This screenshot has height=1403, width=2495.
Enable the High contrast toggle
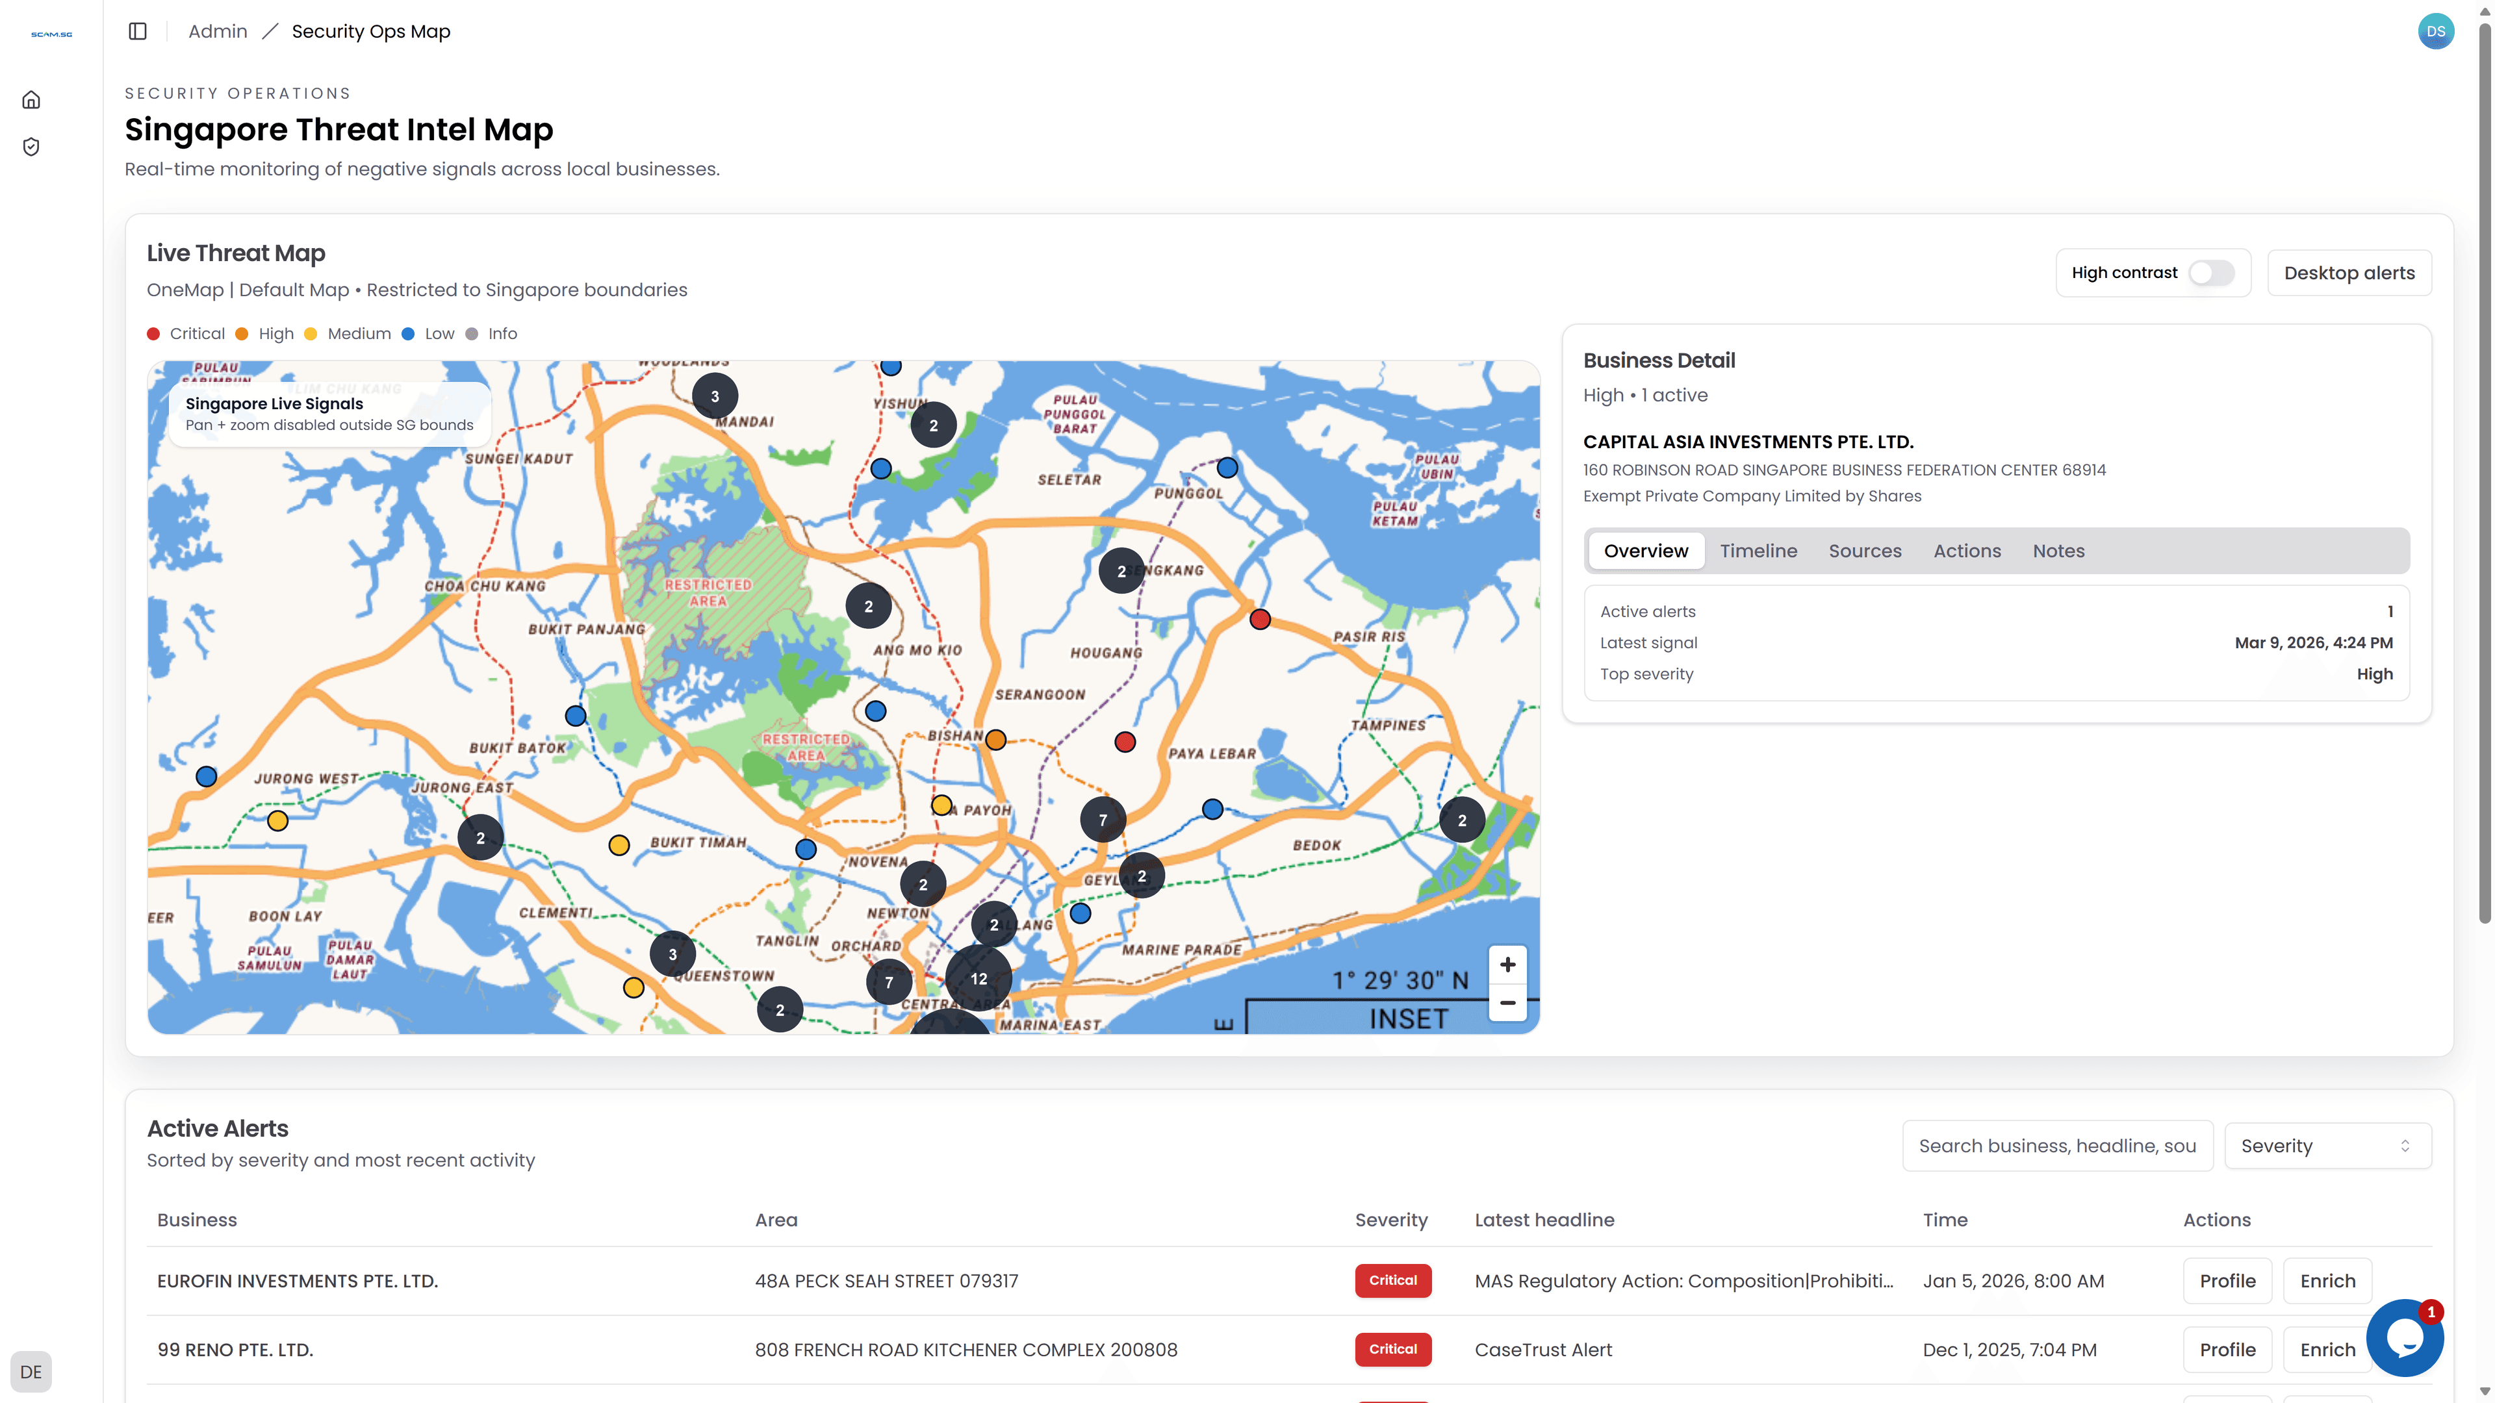pyautogui.click(x=2211, y=272)
